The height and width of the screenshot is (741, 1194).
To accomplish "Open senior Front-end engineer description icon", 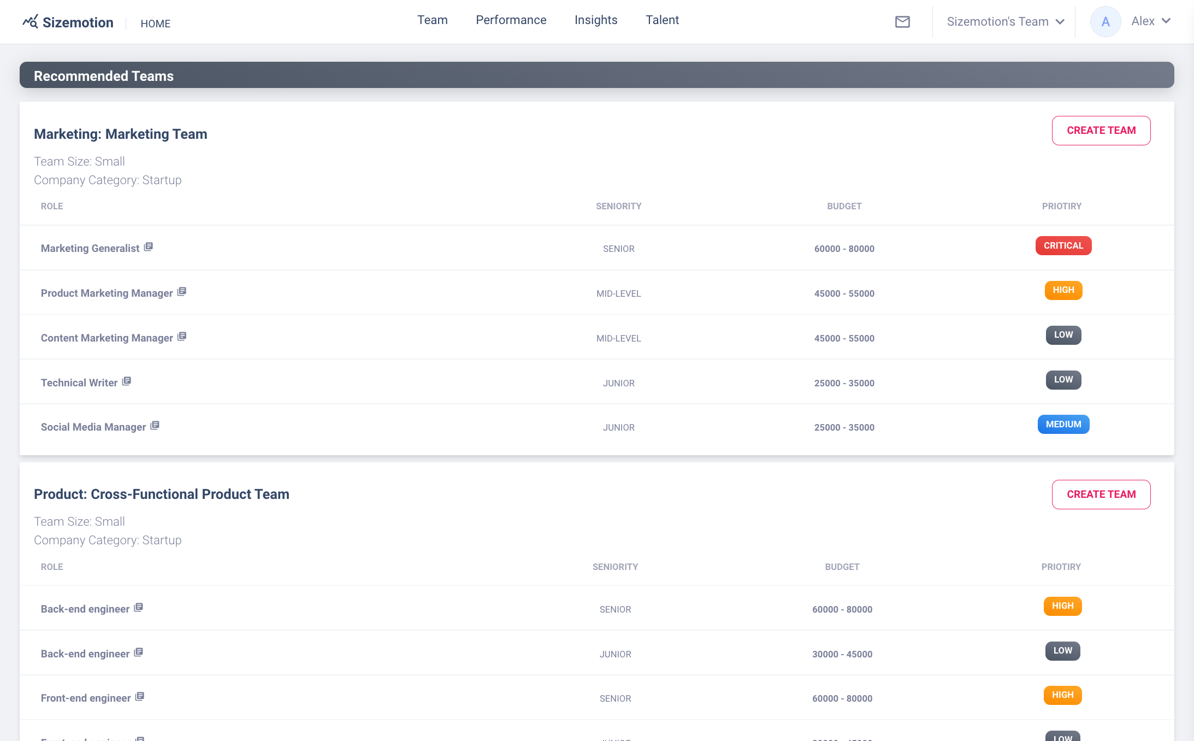I will pos(140,697).
